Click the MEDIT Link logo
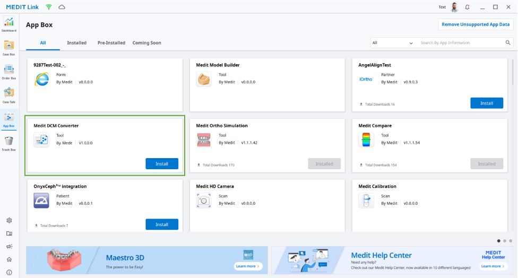Image resolution: width=518 pixels, height=278 pixels. (x=22, y=7)
